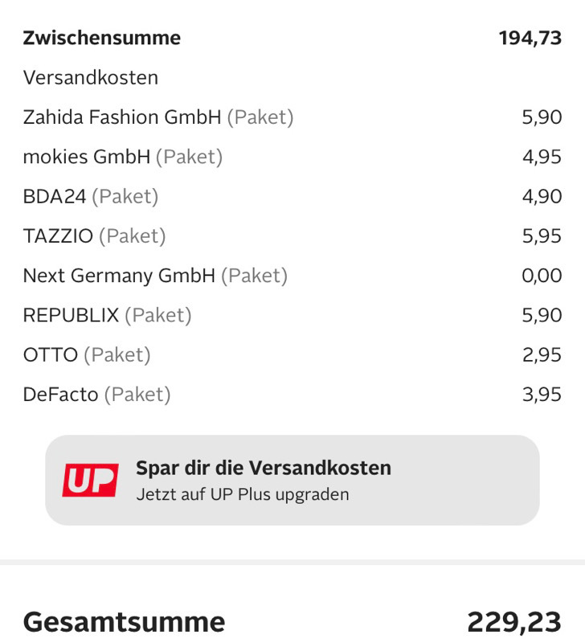Image resolution: width=585 pixels, height=643 pixels.
Task: Click the red UP logo icon
Action: pyautogui.click(x=90, y=480)
